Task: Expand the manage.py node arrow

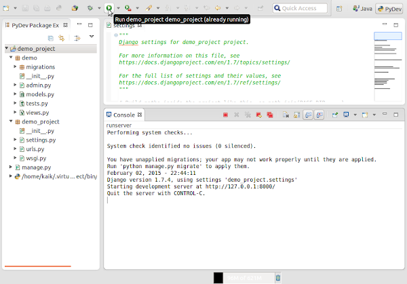Action: 11,167
